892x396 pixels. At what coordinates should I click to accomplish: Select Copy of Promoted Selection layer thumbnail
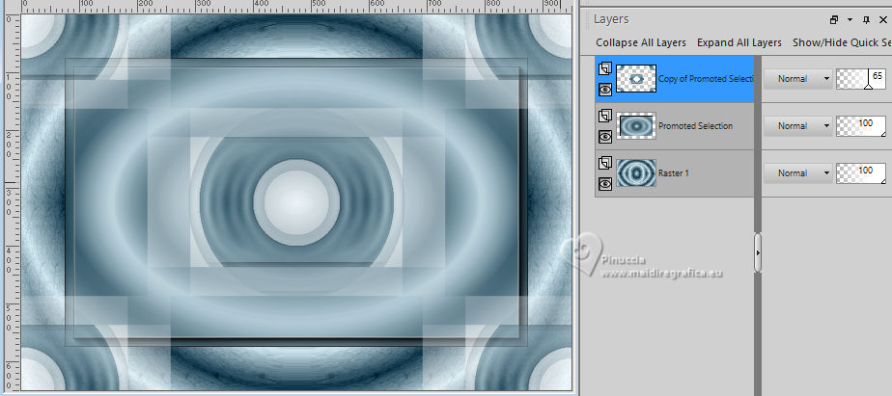[636, 79]
